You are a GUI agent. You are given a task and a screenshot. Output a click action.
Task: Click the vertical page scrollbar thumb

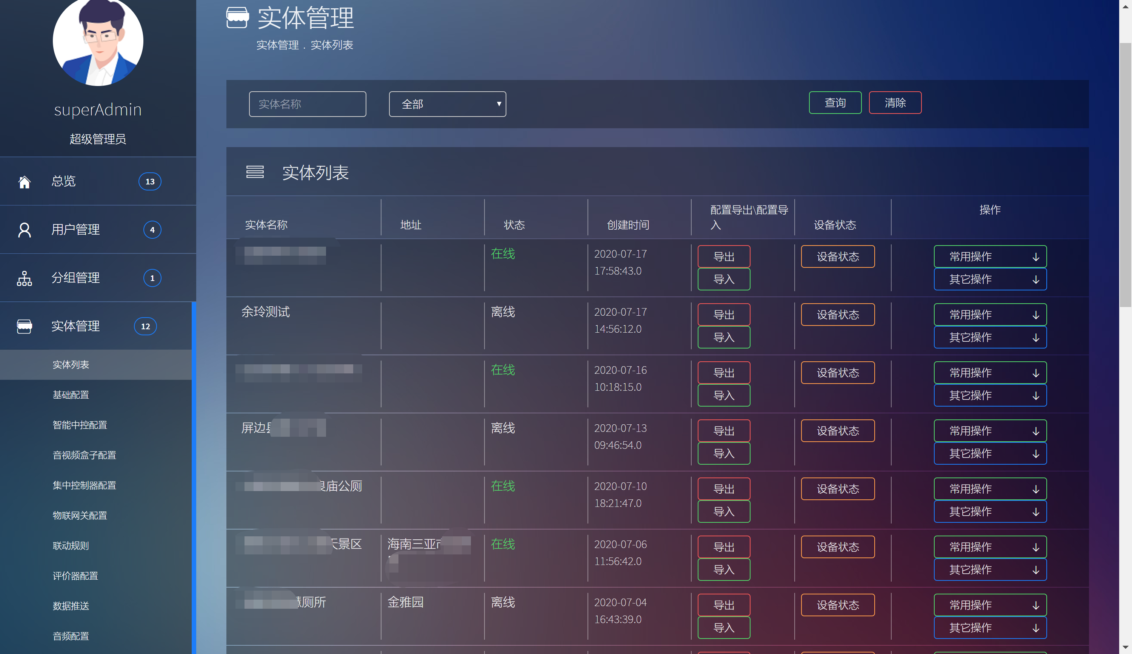1125,175
